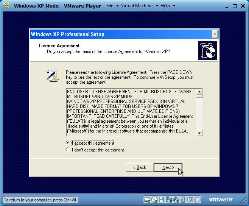Click the sound card speaker icon
The height and width of the screenshot is (206, 249).
176,200
